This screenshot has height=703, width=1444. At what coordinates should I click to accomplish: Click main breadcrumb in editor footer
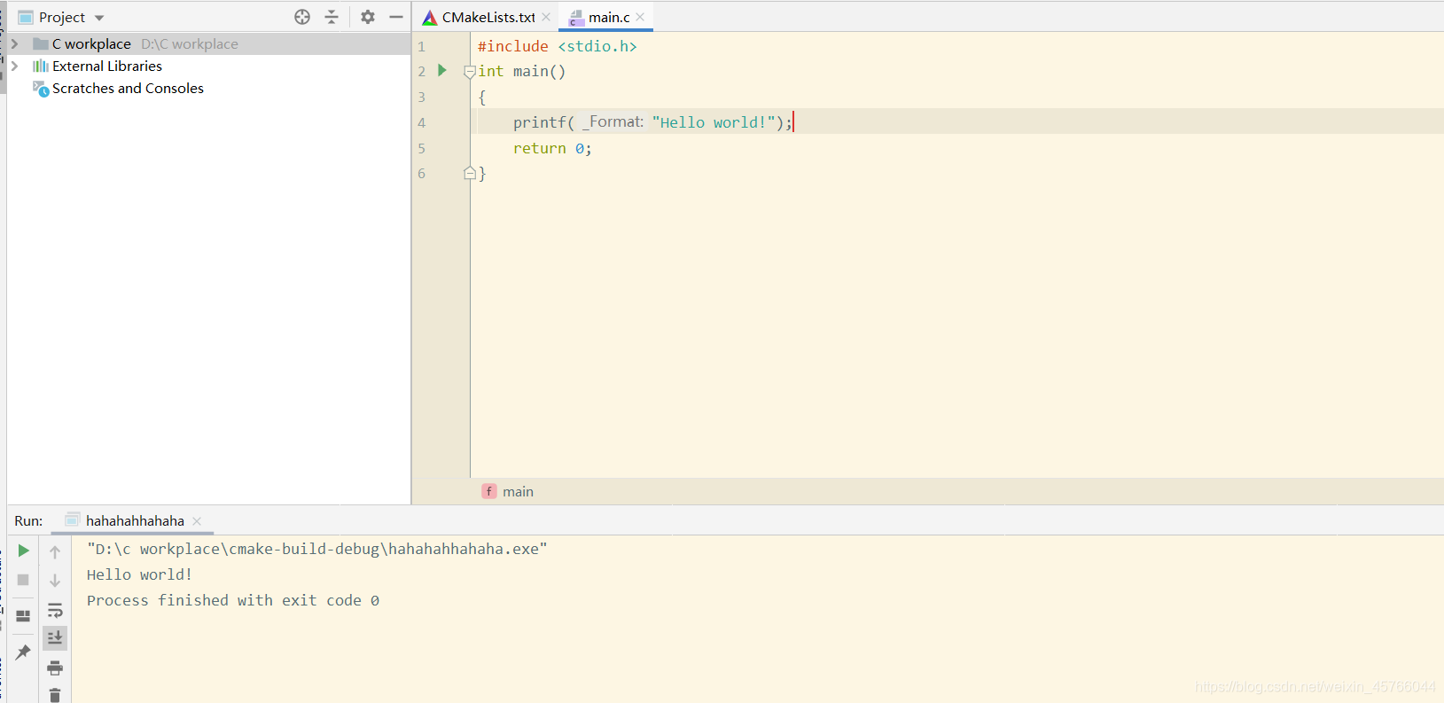click(x=518, y=491)
